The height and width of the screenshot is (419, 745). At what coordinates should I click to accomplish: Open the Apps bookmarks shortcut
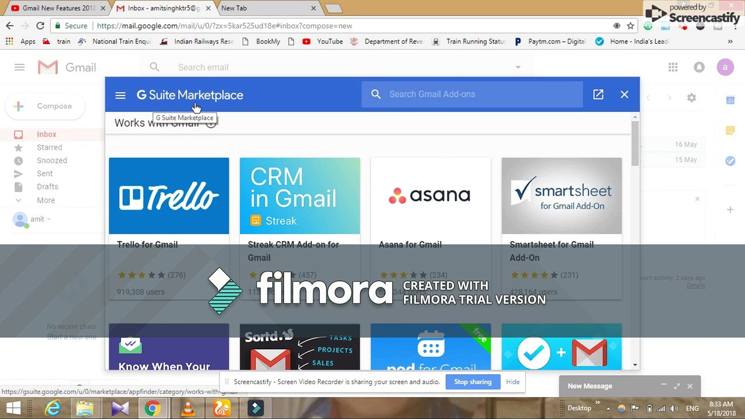click(x=20, y=41)
